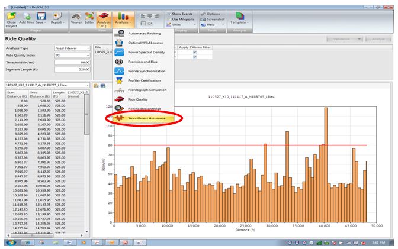398x249 pixels.
Task: Click the Threshold (in/mi) input field
Action: pyautogui.click(x=72, y=62)
